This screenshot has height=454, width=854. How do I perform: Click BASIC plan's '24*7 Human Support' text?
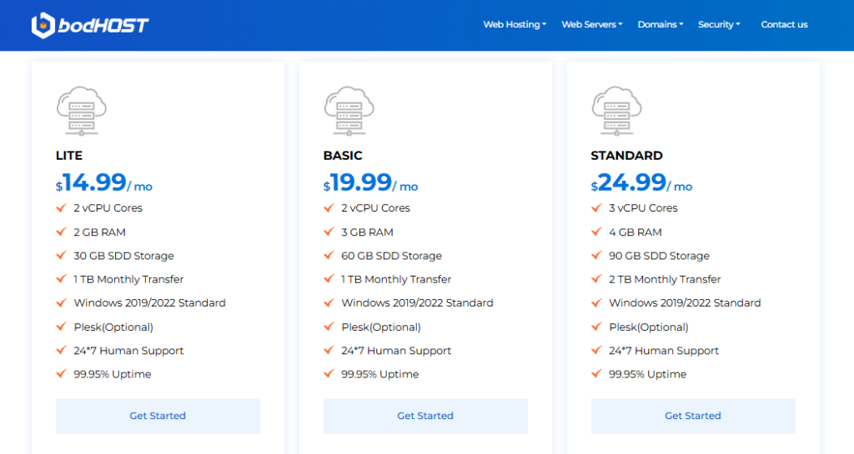pos(396,351)
